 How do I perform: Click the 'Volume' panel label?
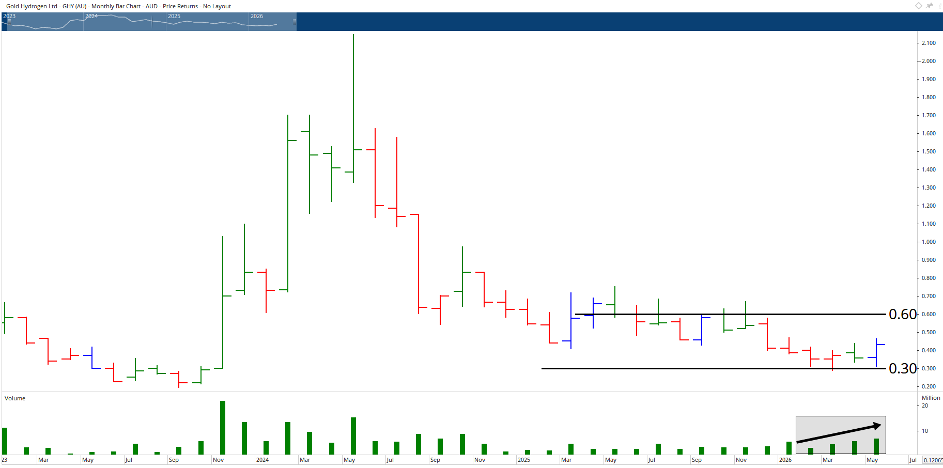[15, 398]
